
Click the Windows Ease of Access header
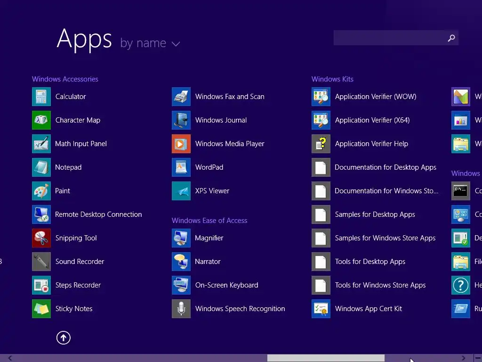point(209,221)
